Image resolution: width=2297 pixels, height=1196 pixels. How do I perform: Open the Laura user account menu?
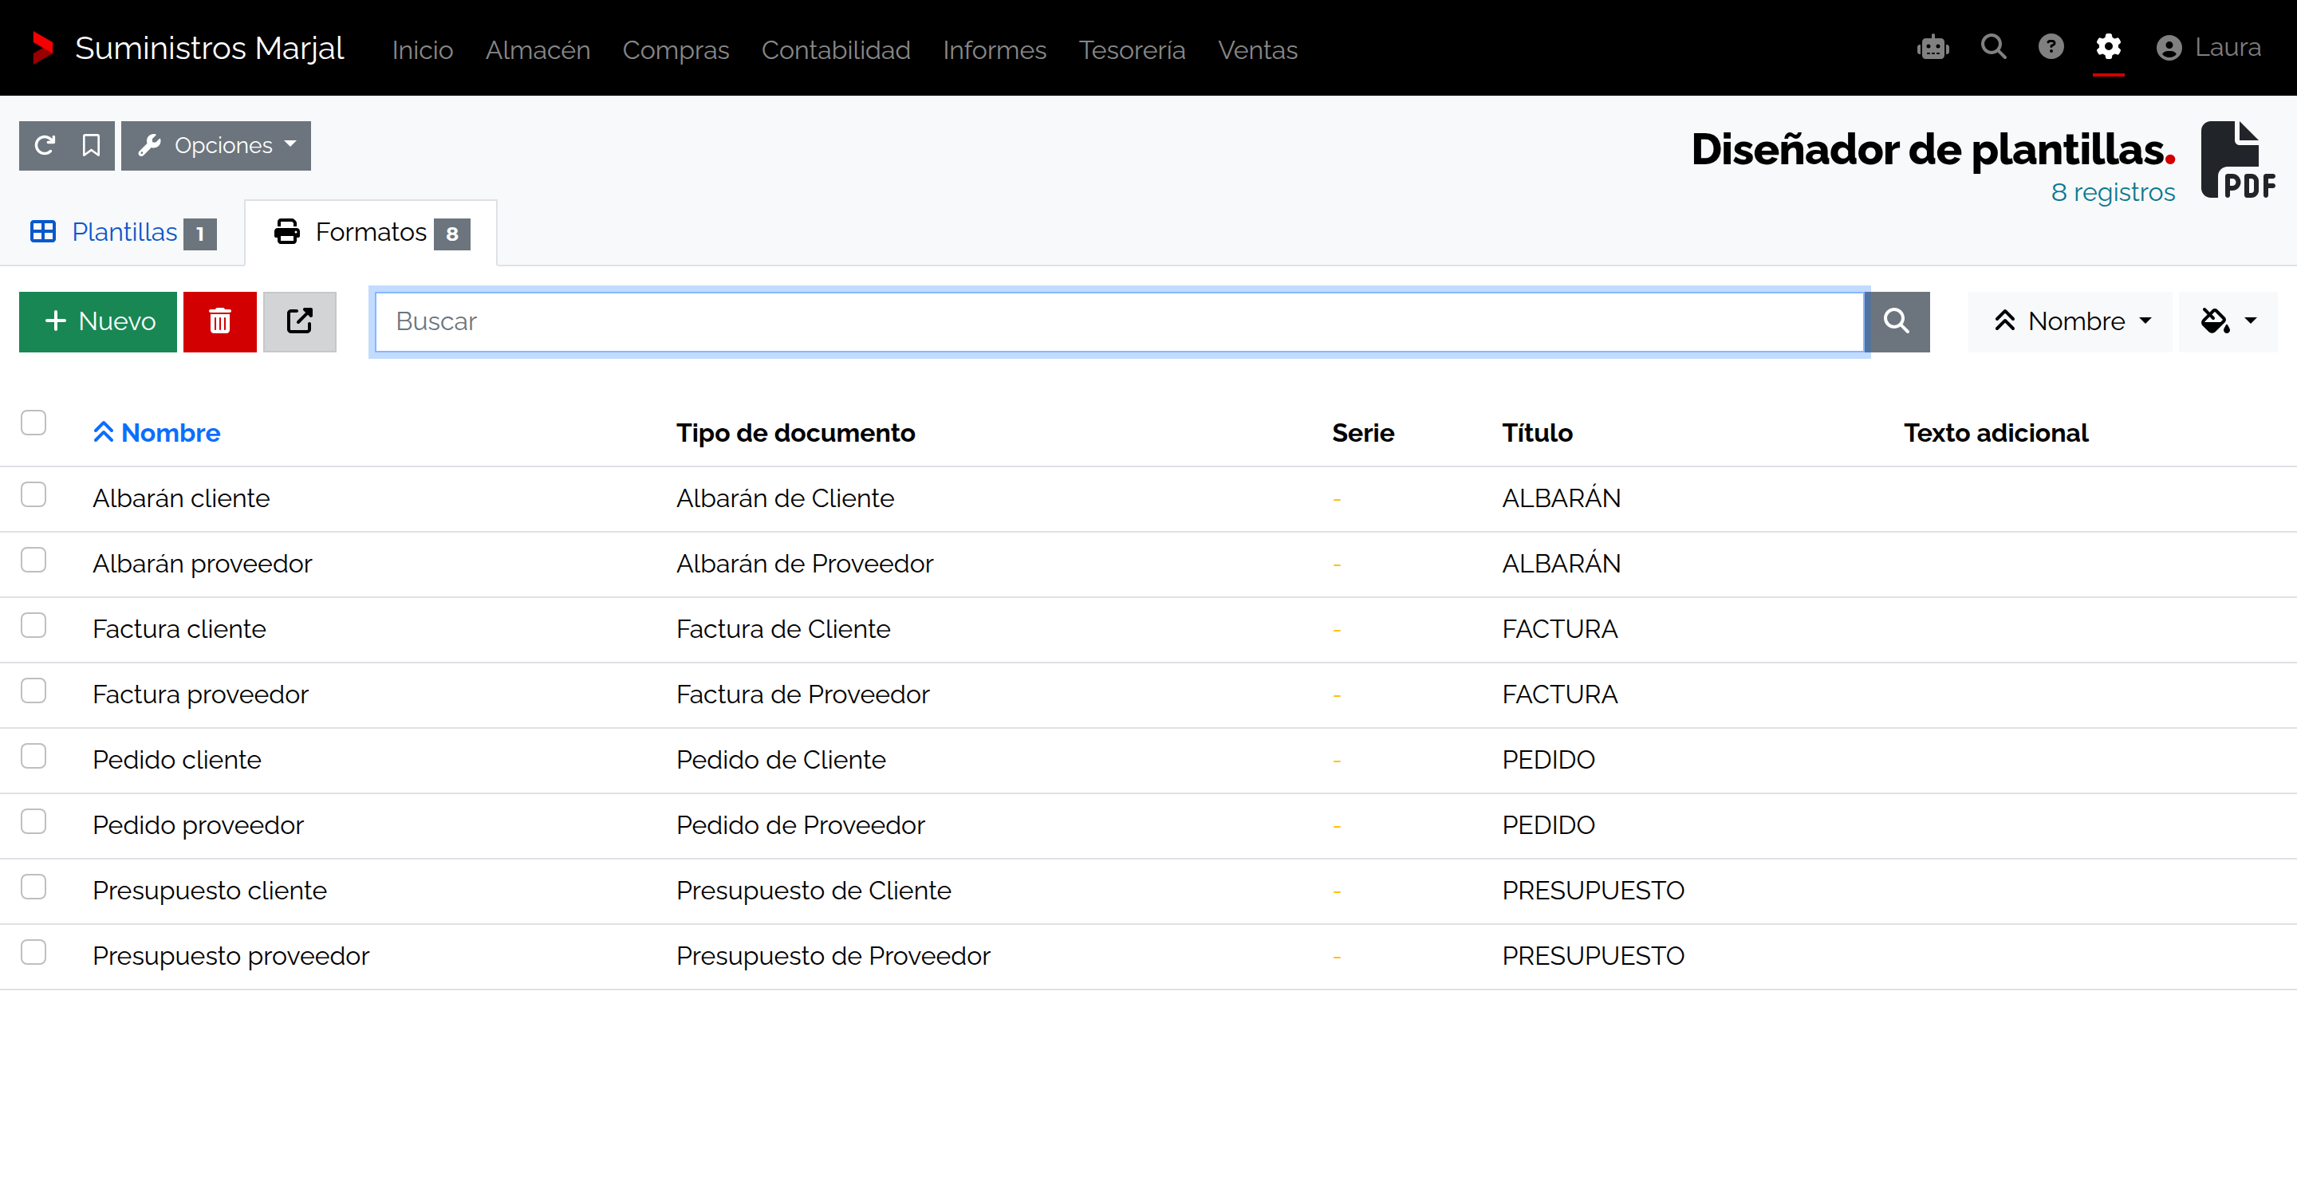2208,47
